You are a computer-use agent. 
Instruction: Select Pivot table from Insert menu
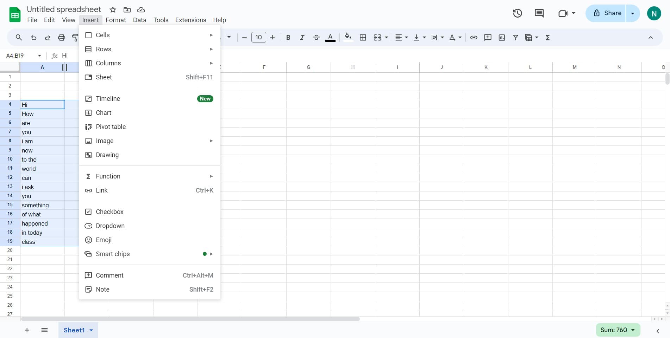[111, 127]
